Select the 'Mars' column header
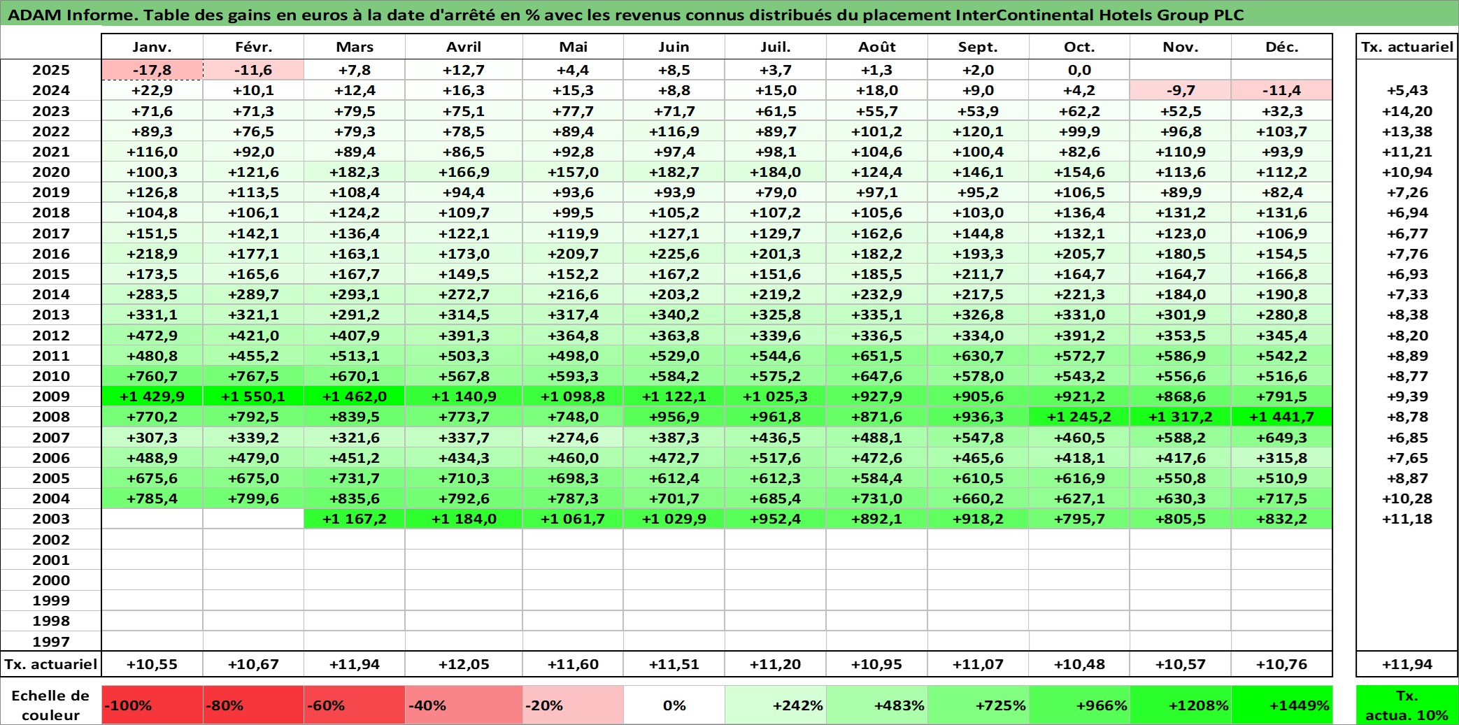 point(355,47)
